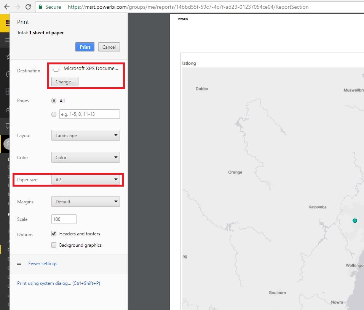Image resolution: width=364 pixels, height=310 pixels.
Task: Enable Background graphics checkbox
Action: 54,245
